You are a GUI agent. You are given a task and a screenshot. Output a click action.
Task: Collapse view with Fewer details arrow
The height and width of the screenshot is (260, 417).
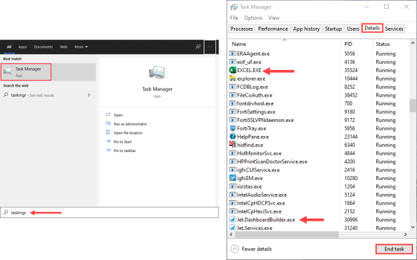pos(235,249)
